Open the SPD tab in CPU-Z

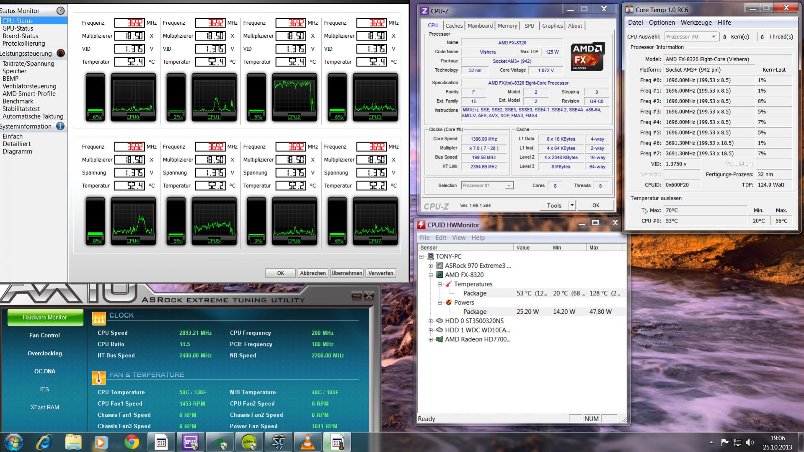pyautogui.click(x=529, y=26)
